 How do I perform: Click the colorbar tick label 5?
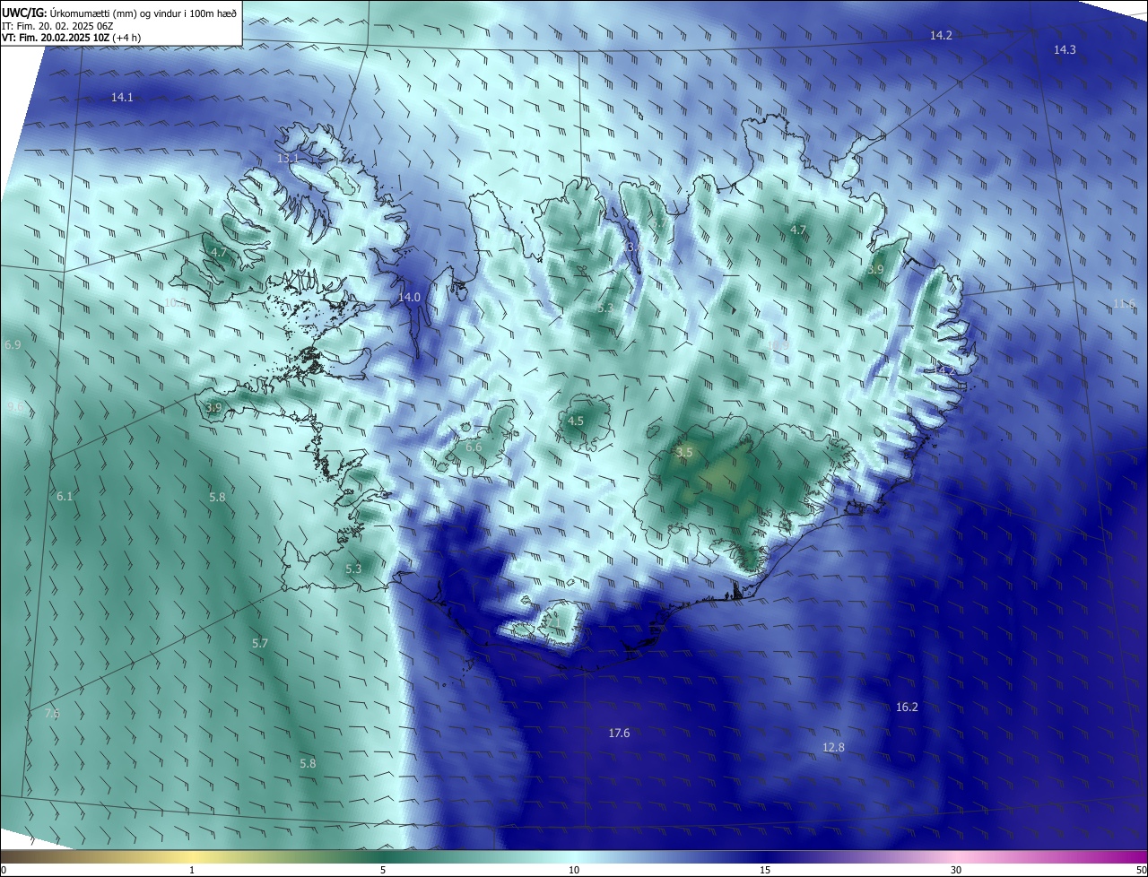(x=383, y=870)
